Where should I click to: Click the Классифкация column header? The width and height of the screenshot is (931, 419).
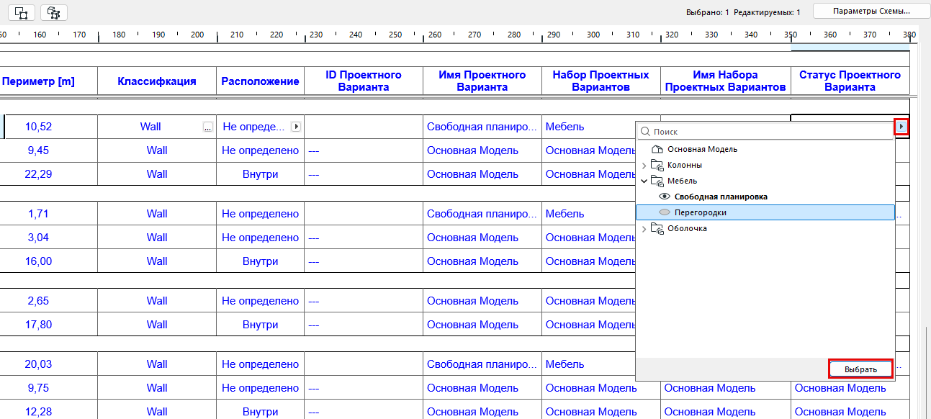tap(157, 81)
